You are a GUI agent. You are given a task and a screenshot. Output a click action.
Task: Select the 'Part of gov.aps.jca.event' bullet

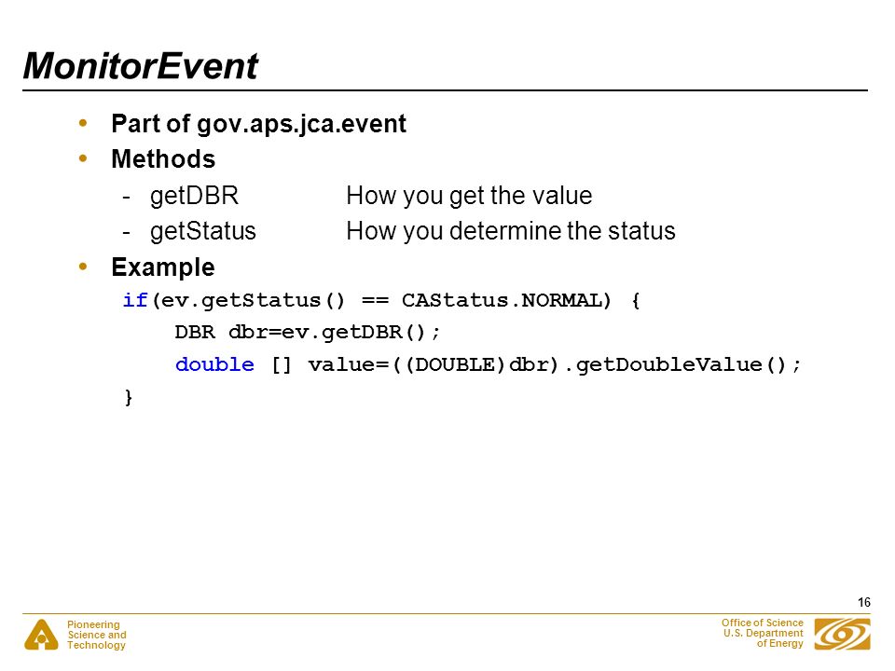(258, 124)
